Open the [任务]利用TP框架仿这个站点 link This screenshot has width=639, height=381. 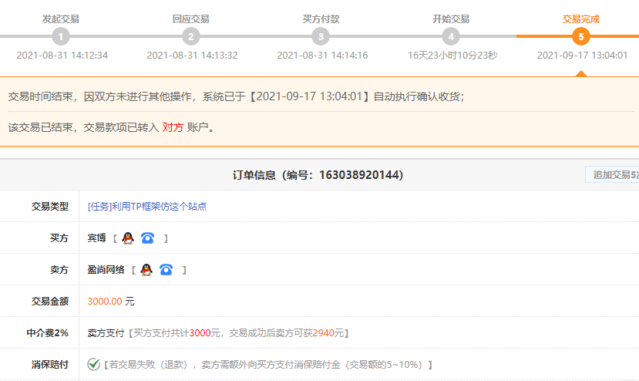[x=147, y=207]
